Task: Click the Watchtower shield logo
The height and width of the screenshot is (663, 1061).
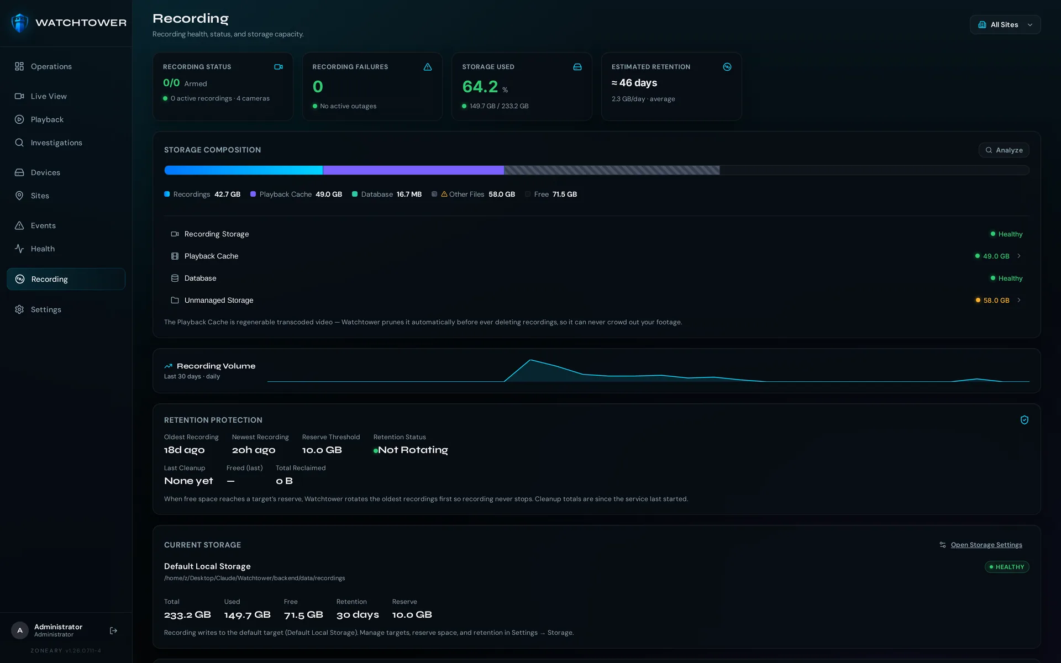Action: (20, 23)
